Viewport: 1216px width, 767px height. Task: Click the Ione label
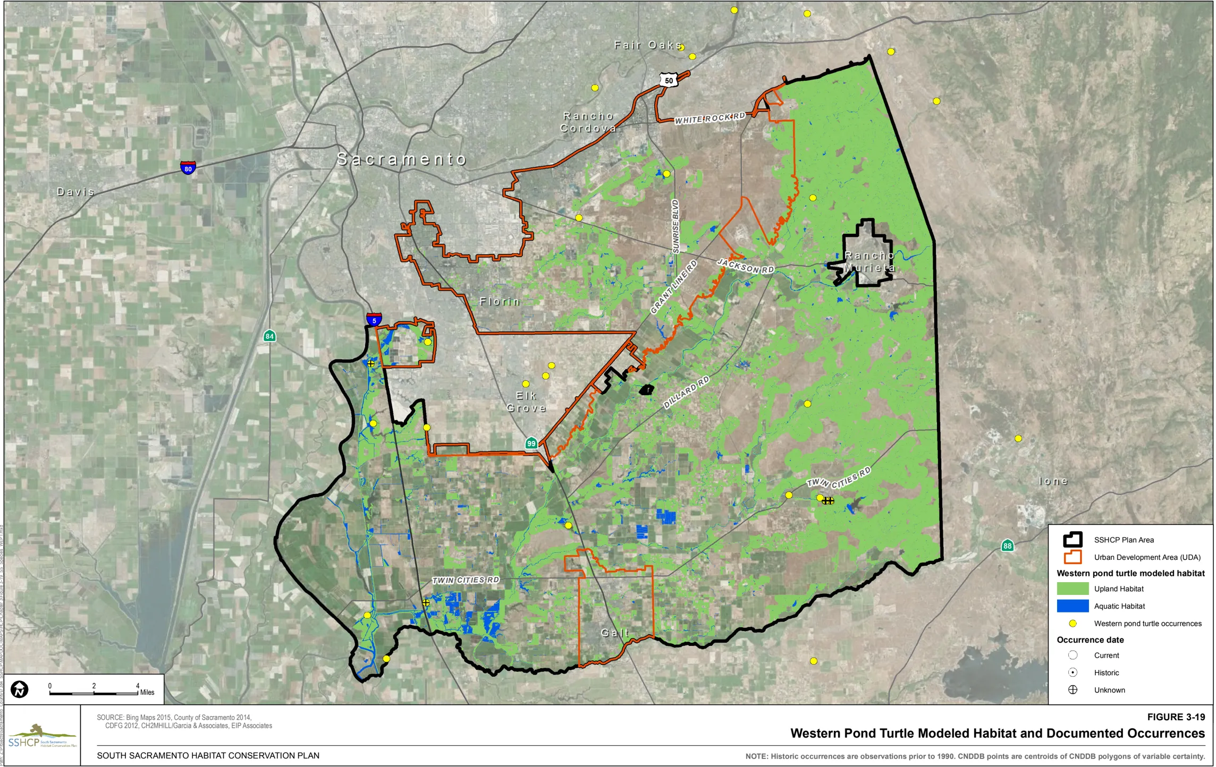point(1053,481)
